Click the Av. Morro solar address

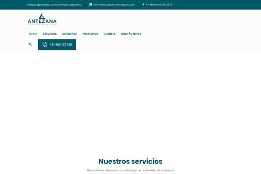[x=159, y=5]
